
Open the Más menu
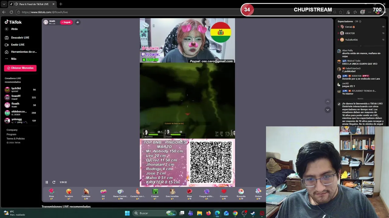click(x=11, y=59)
